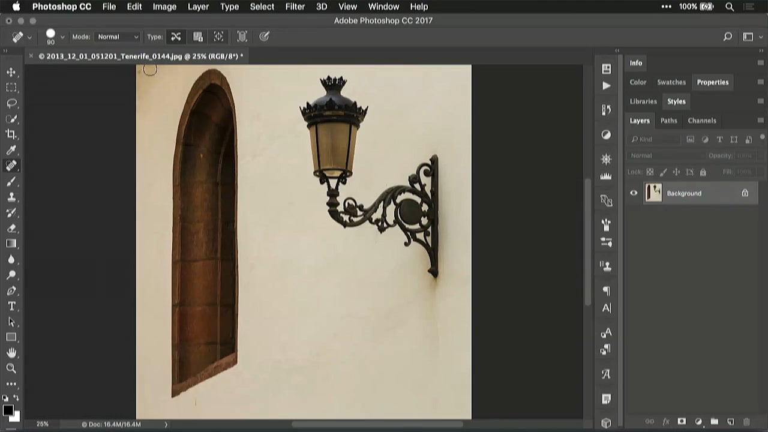Select the Eraser tool
This screenshot has height=432, width=768.
(x=11, y=228)
